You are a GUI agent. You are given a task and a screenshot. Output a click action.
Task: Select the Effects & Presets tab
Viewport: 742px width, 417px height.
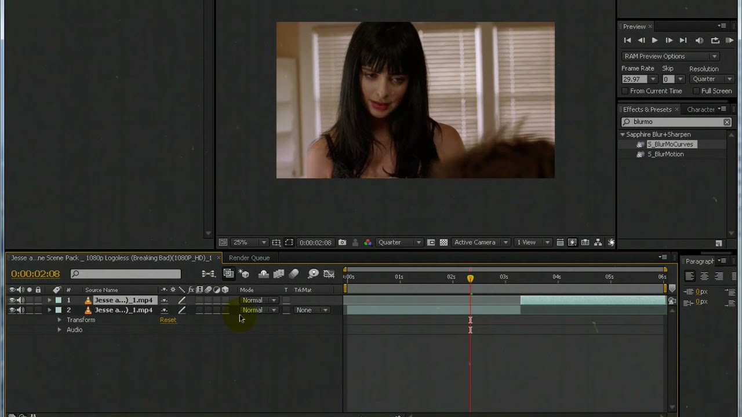pyautogui.click(x=647, y=109)
